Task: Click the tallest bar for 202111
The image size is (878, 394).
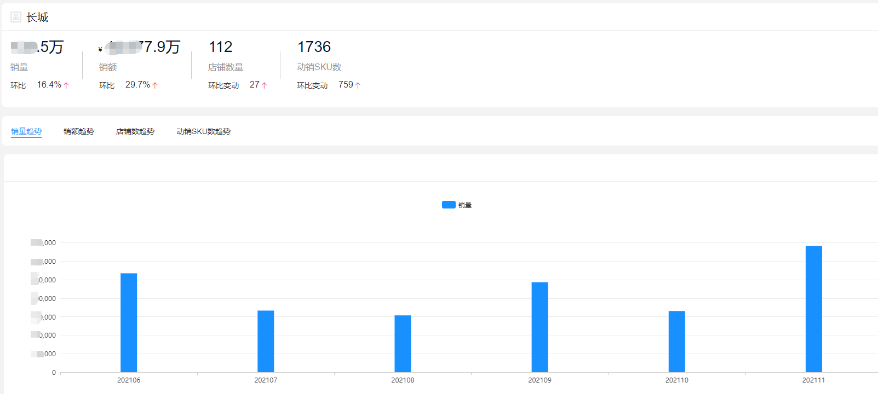Action: tap(813, 309)
